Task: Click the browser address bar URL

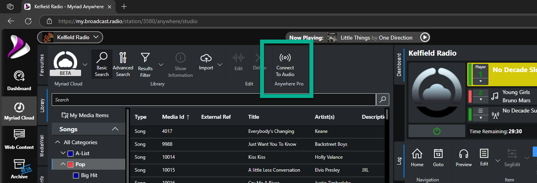Action: pyautogui.click(x=128, y=21)
